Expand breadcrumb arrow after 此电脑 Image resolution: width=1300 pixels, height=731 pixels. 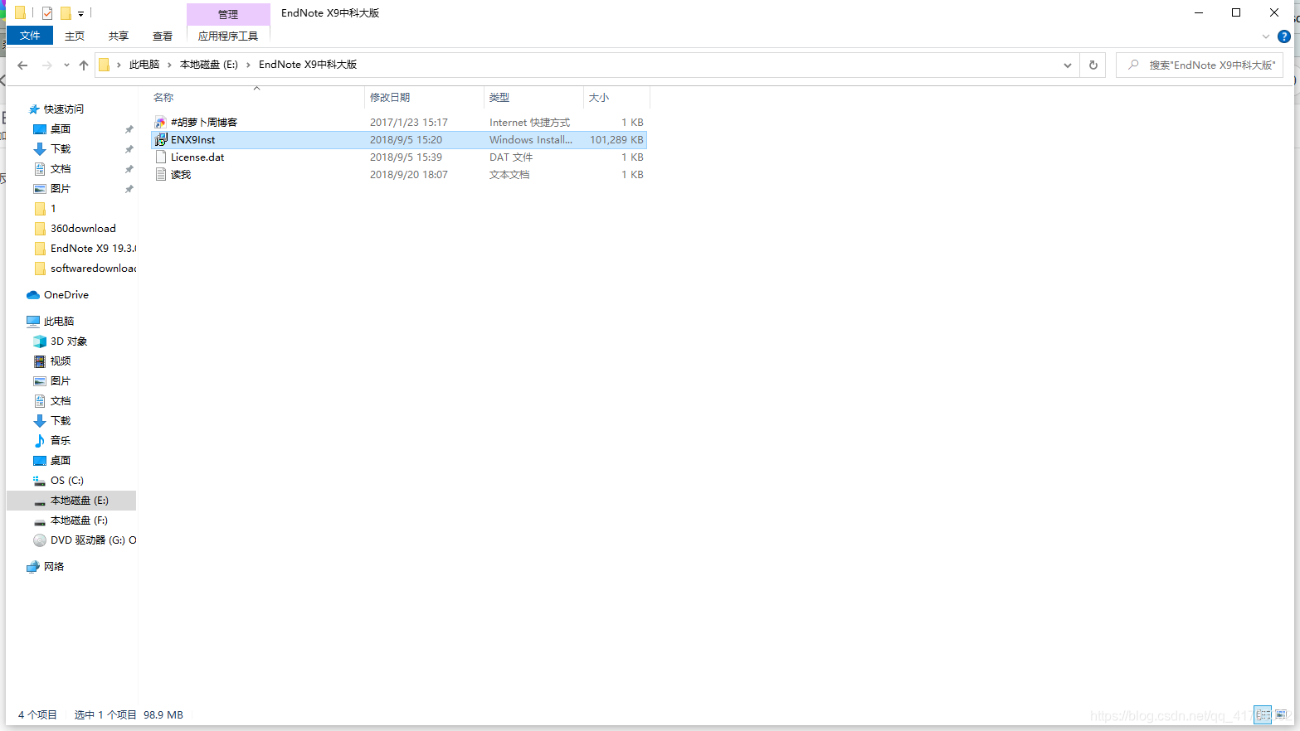(x=169, y=65)
